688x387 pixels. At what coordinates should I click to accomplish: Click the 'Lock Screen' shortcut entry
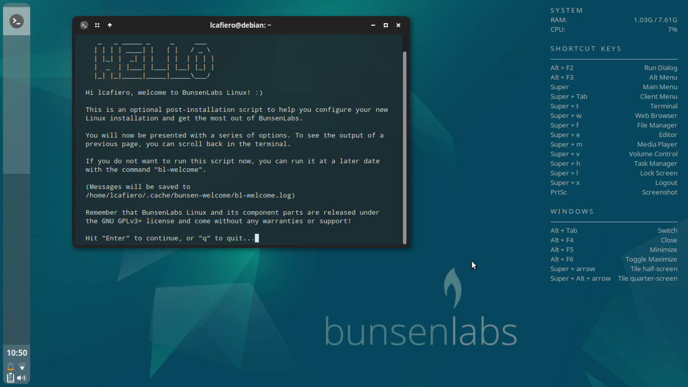click(658, 173)
